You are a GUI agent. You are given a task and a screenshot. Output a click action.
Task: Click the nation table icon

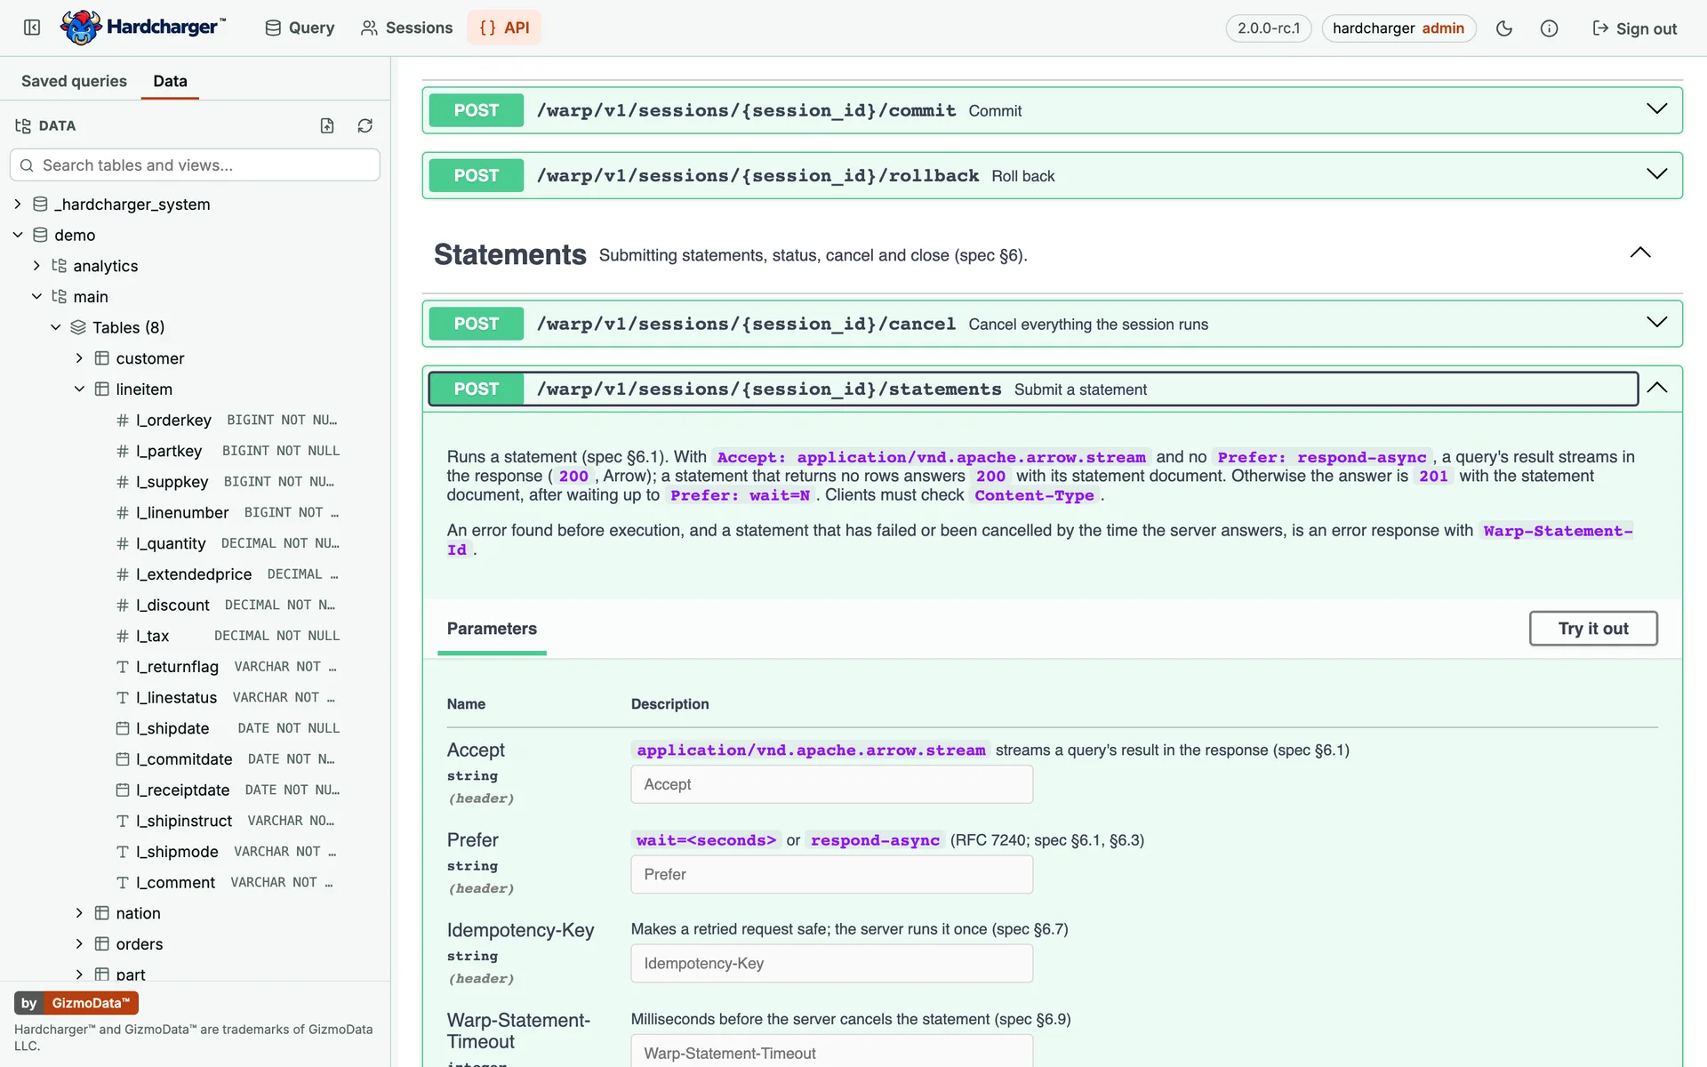pos(102,913)
